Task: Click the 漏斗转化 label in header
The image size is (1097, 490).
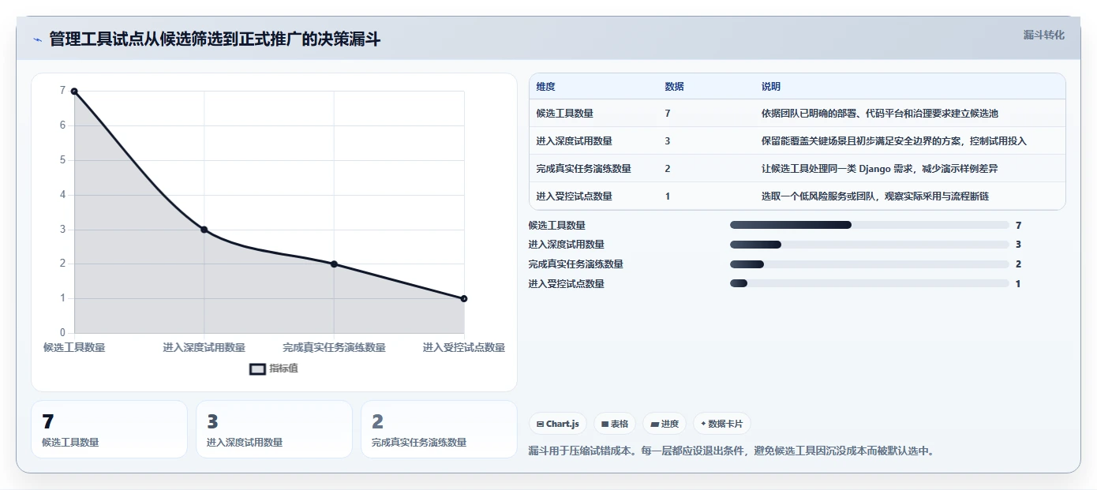Action: click(1043, 35)
